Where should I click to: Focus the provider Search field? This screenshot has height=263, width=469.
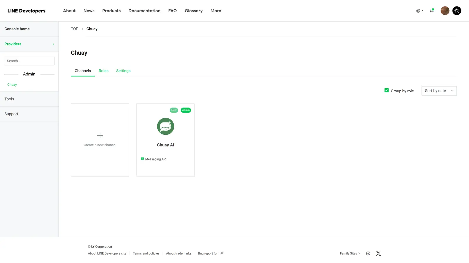tap(29, 61)
